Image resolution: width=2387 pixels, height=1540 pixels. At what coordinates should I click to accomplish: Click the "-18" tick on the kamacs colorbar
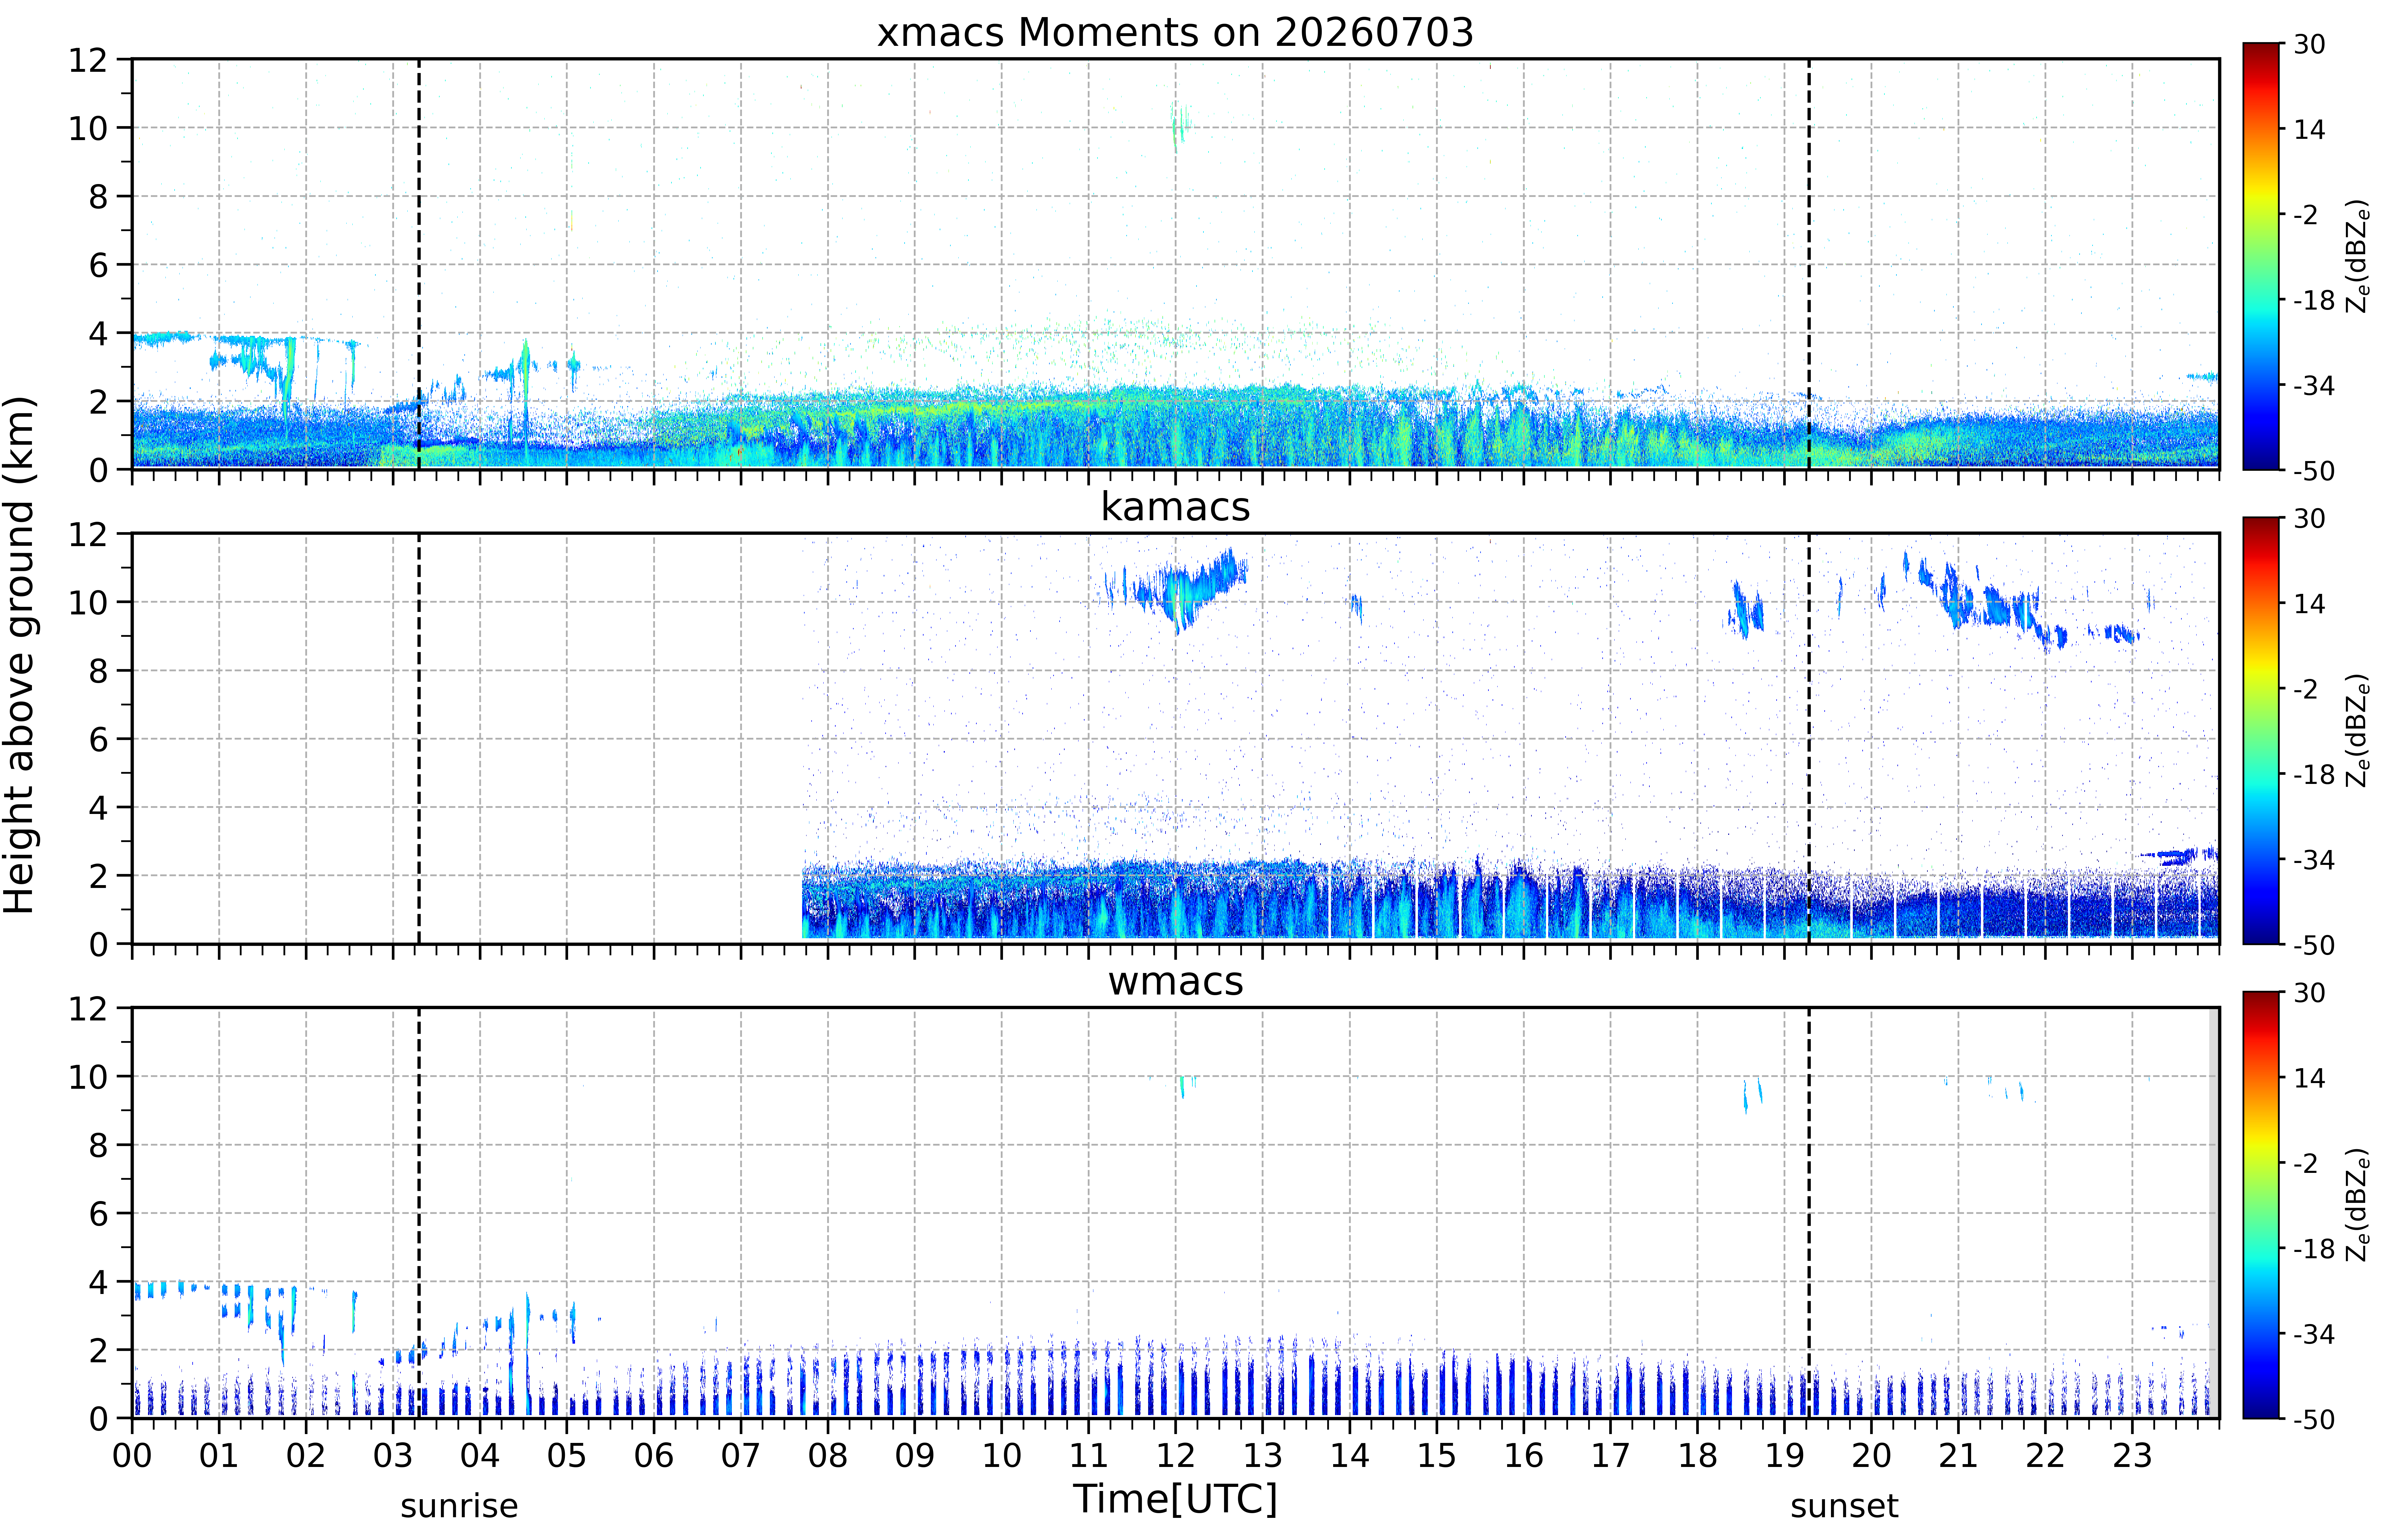[2314, 774]
